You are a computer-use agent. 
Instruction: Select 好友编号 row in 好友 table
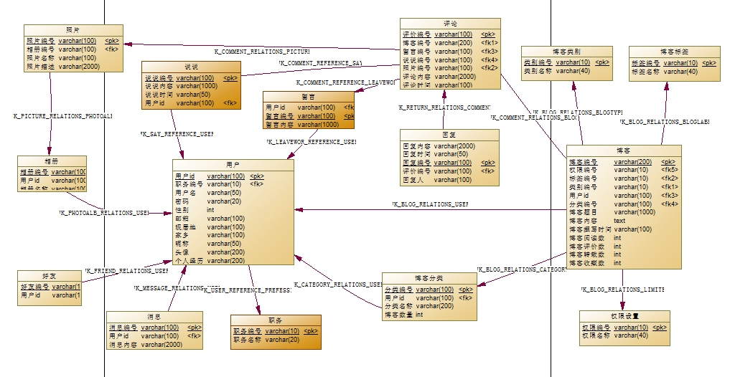tap(50, 287)
